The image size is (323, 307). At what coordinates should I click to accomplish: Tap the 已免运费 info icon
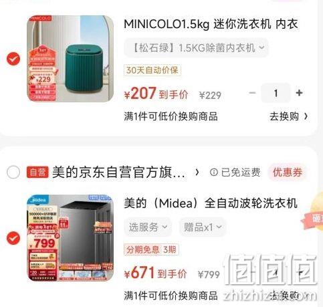213,172
